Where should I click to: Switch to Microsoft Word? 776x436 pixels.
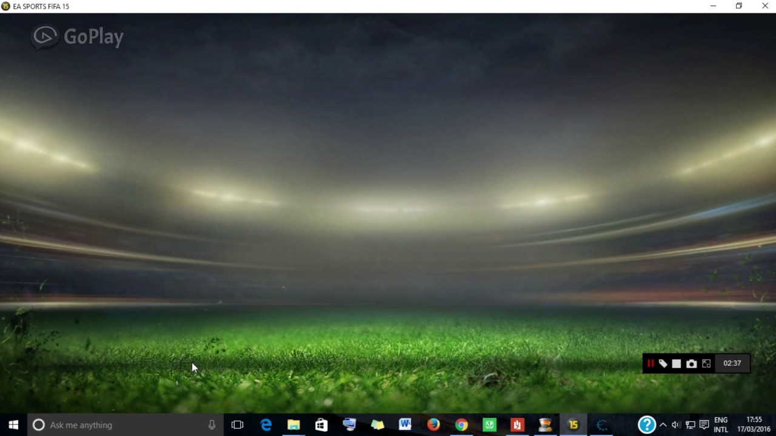coord(405,425)
